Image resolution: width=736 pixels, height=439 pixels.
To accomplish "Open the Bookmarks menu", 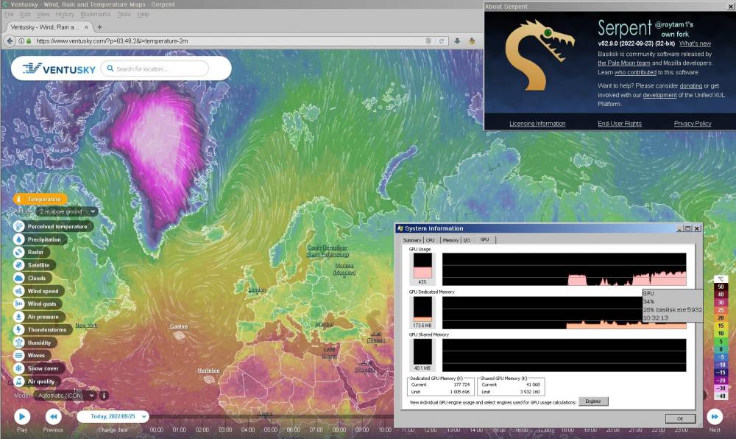I will [x=95, y=14].
